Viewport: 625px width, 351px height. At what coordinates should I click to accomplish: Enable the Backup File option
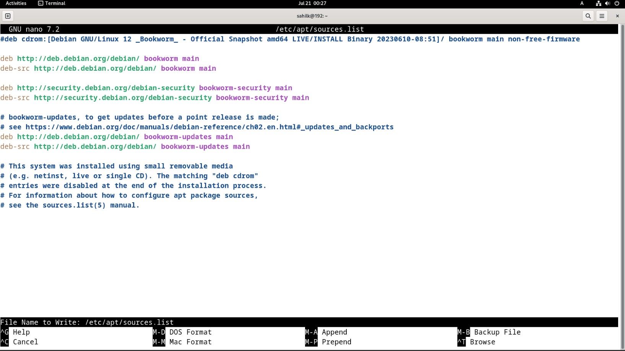(x=489, y=332)
